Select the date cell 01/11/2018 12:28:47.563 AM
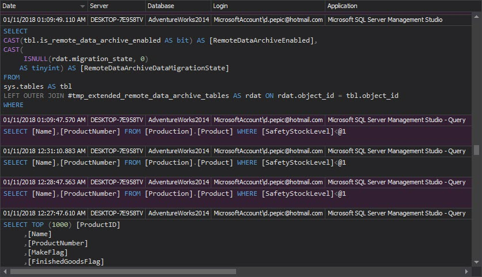Viewport: 482px width, 277px height. (44, 182)
